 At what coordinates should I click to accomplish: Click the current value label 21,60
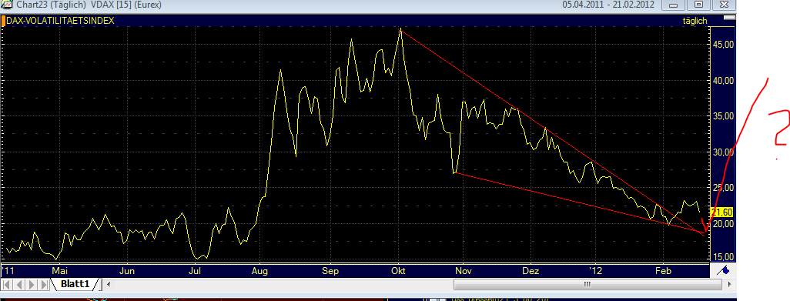[722, 212]
